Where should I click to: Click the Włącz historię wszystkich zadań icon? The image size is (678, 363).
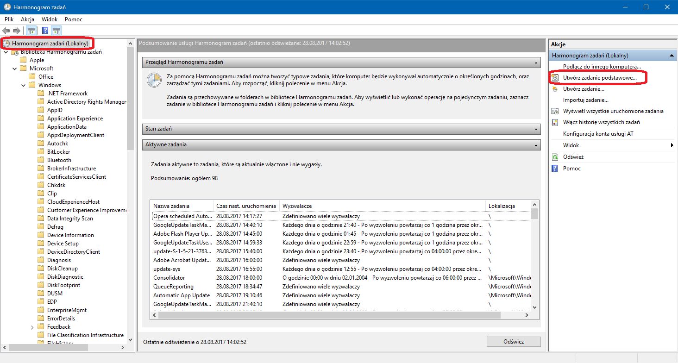pyautogui.click(x=555, y=122)
